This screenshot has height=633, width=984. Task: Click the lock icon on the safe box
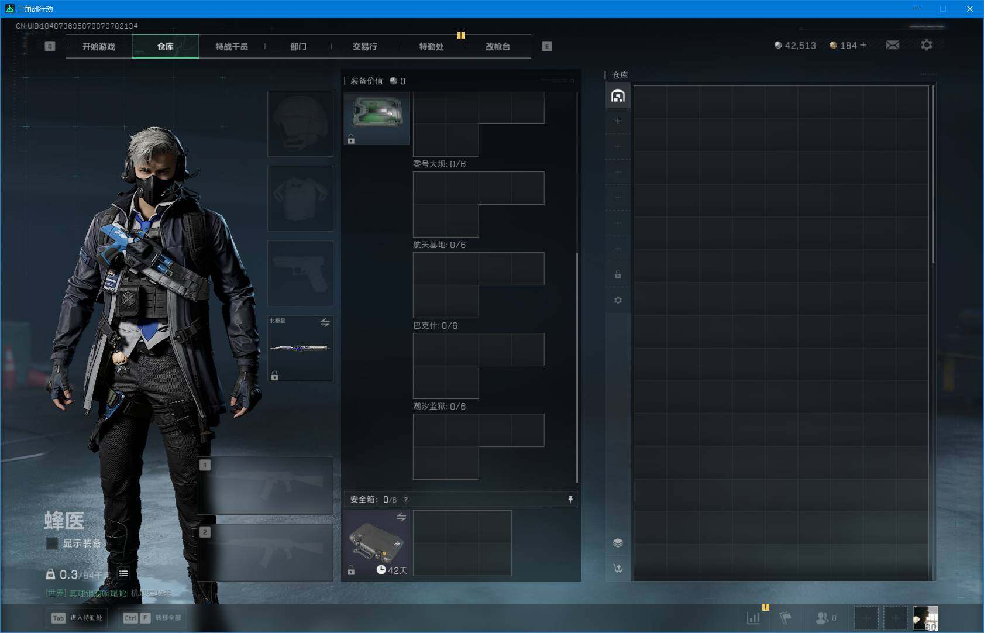pos(351,570)
